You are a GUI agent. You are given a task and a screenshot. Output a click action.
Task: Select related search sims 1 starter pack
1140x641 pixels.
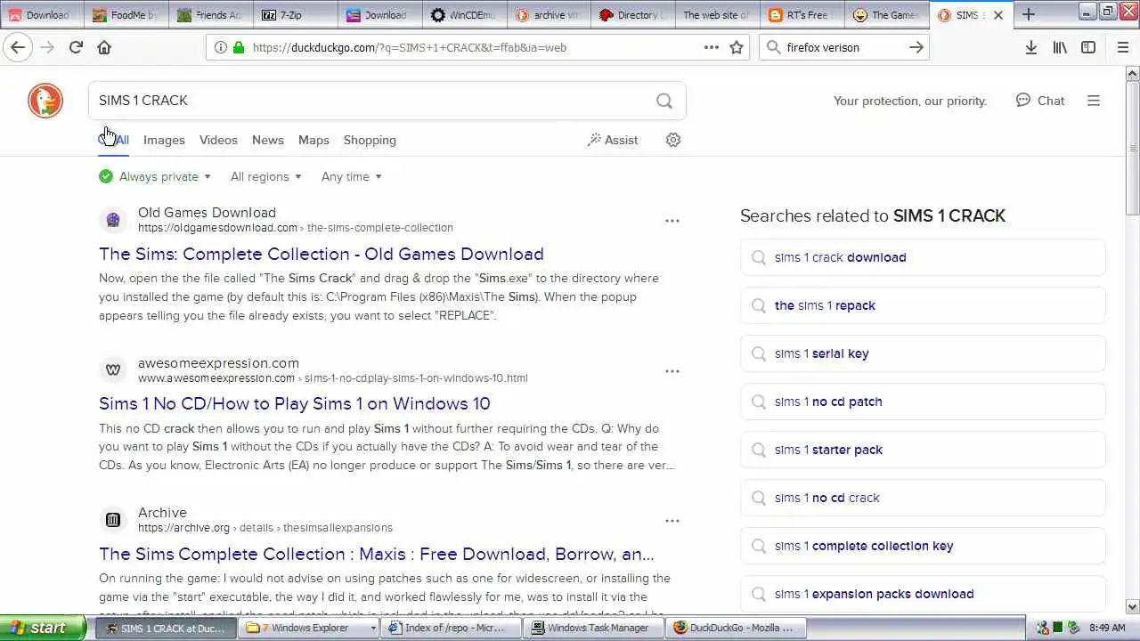coord(923,450)
